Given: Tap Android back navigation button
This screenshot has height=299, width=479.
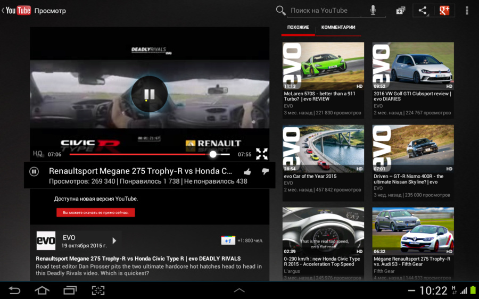Looking at the screenshot, I should click(x=14, y=290).
